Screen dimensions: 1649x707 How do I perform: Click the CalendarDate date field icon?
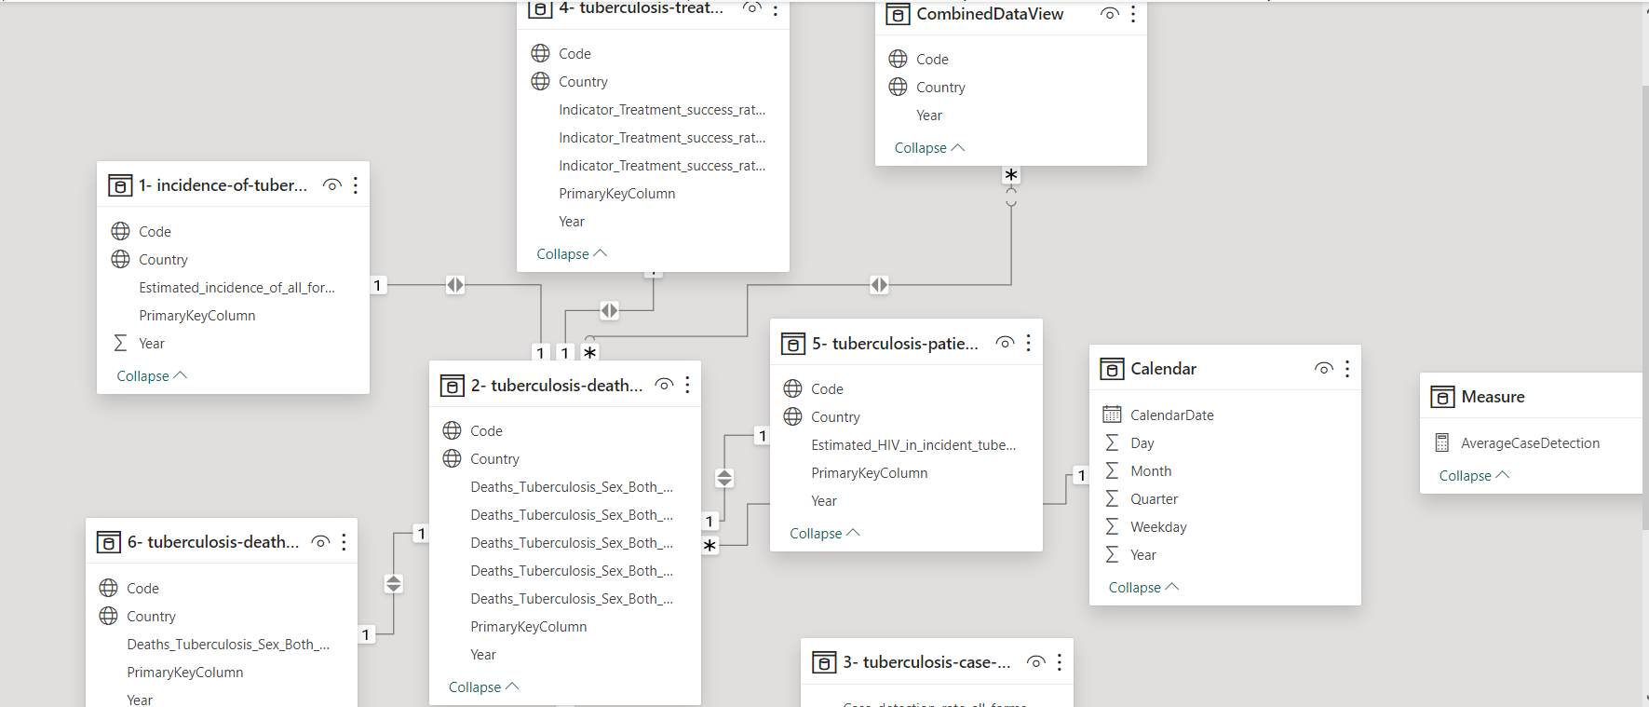click(x=1112, y=415)
